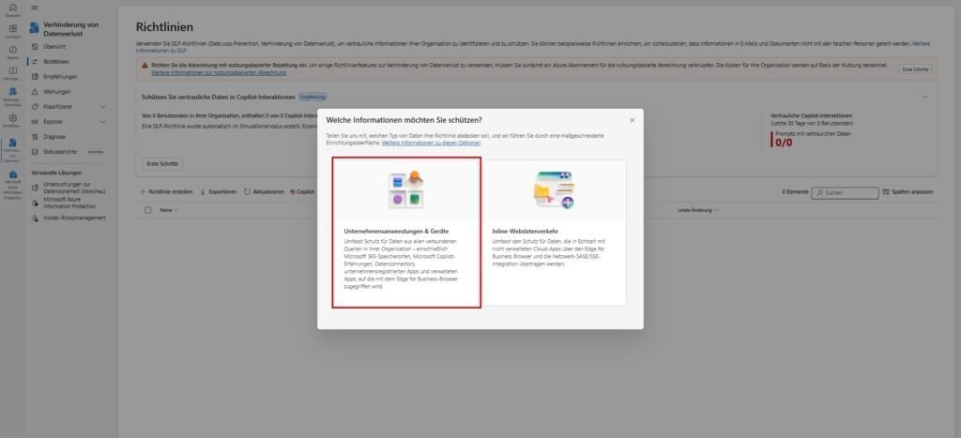This screenshot has width=961, height=438.
Task: Sort by the Name column dropdown
Action: [169, 210]
